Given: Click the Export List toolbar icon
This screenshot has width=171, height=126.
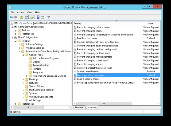Looking at the screenshot, I should 32,17.
